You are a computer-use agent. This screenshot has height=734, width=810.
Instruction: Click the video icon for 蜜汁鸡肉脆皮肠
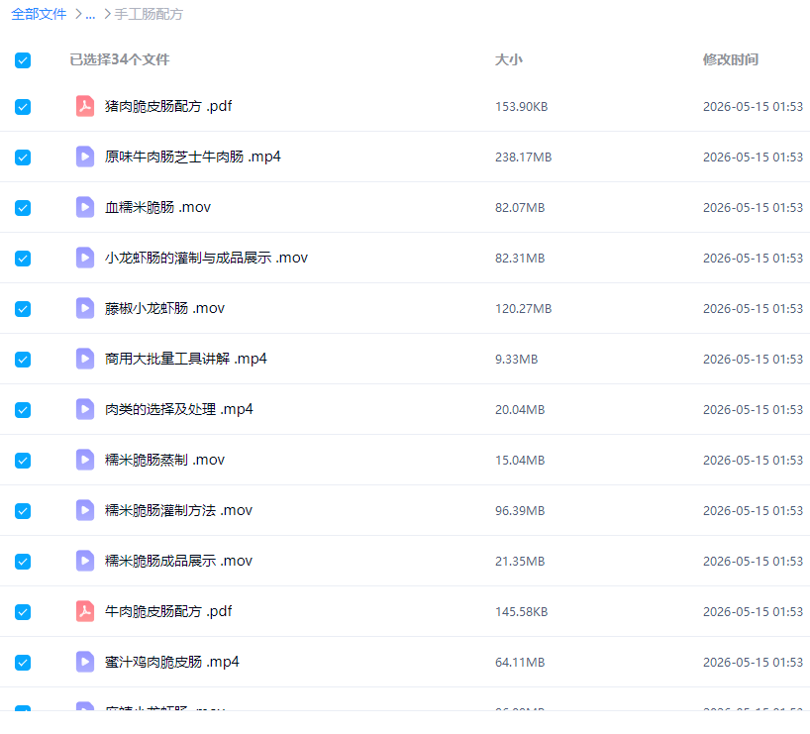click(85, 662)
